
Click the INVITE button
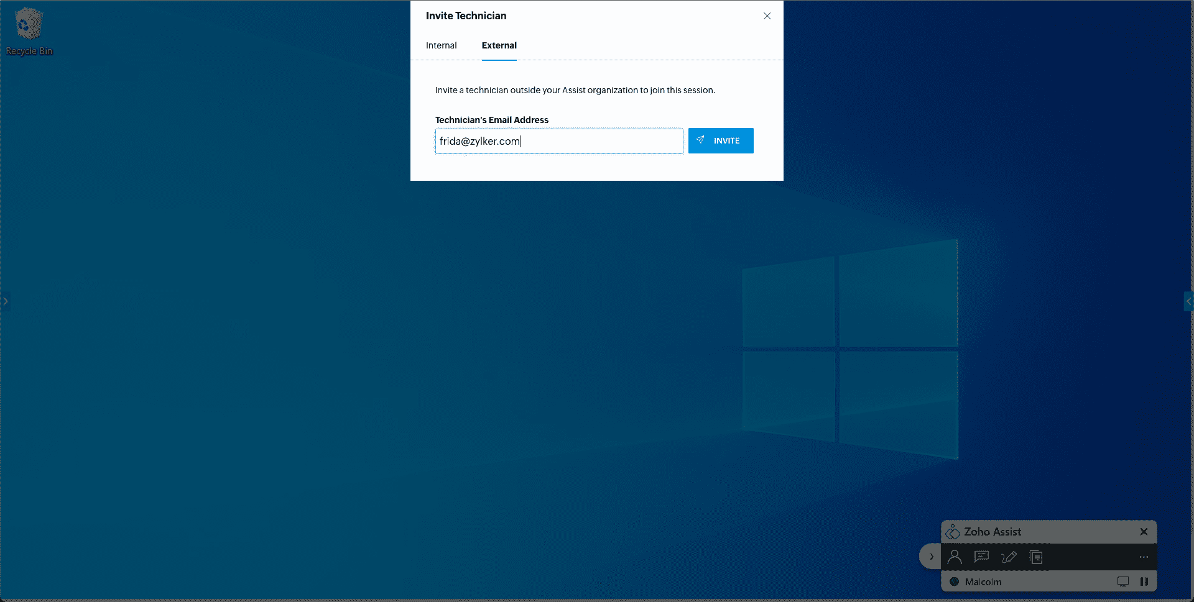click(x=720, y=141)
